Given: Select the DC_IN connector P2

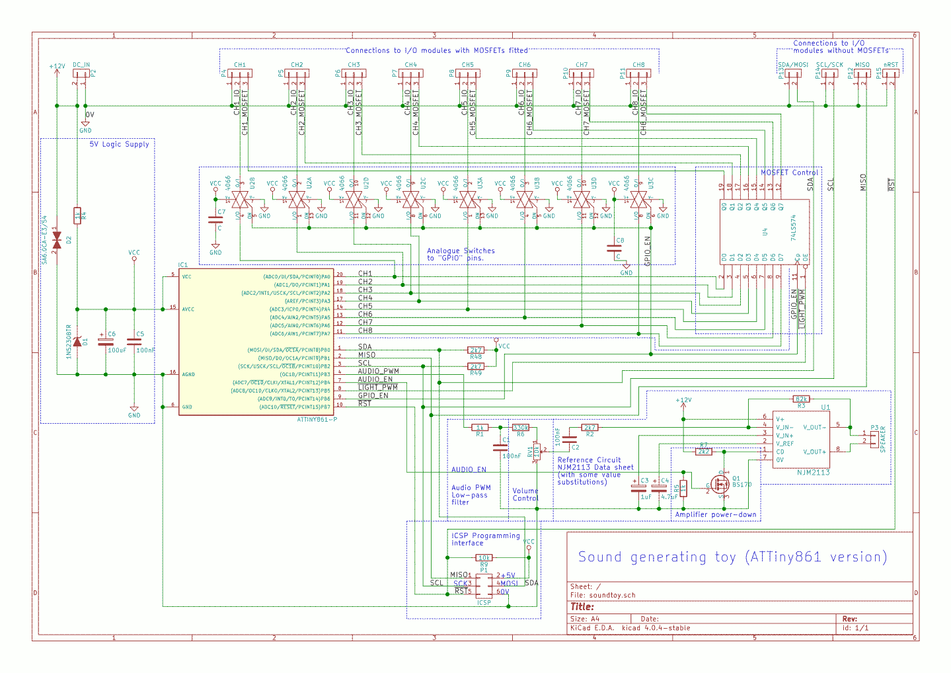Looking at the screenshot, I should click(x=81, y=73).
